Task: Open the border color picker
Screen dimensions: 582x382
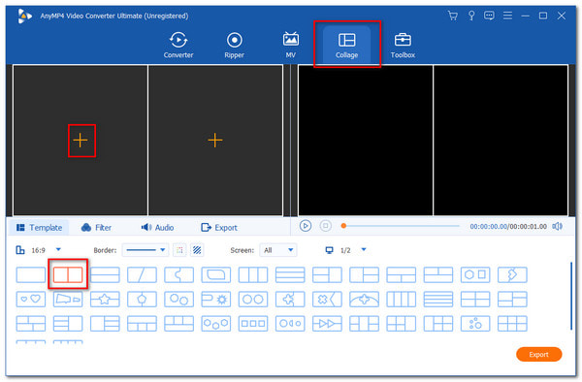Action: (x=179, y=250)
